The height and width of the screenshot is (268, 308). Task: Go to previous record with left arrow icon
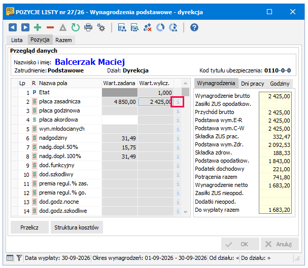[13, 27]
